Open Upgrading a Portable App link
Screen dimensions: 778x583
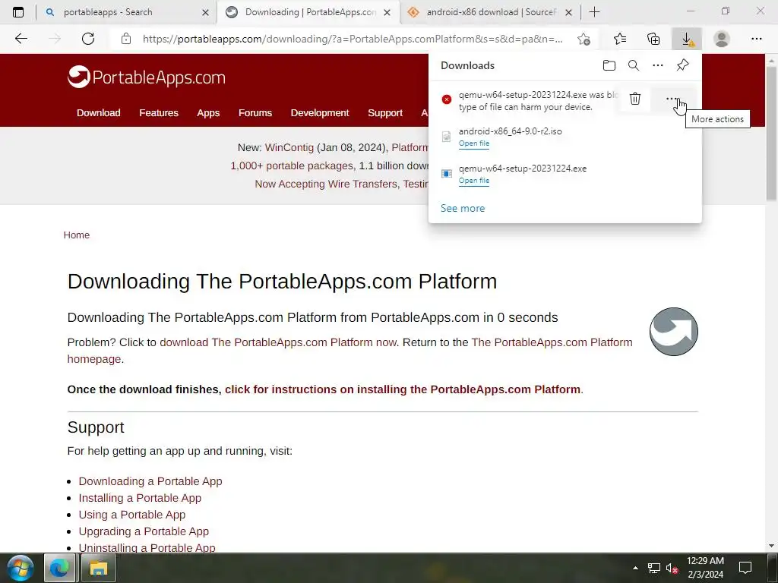pyautogui.click(x=144, y=531)
